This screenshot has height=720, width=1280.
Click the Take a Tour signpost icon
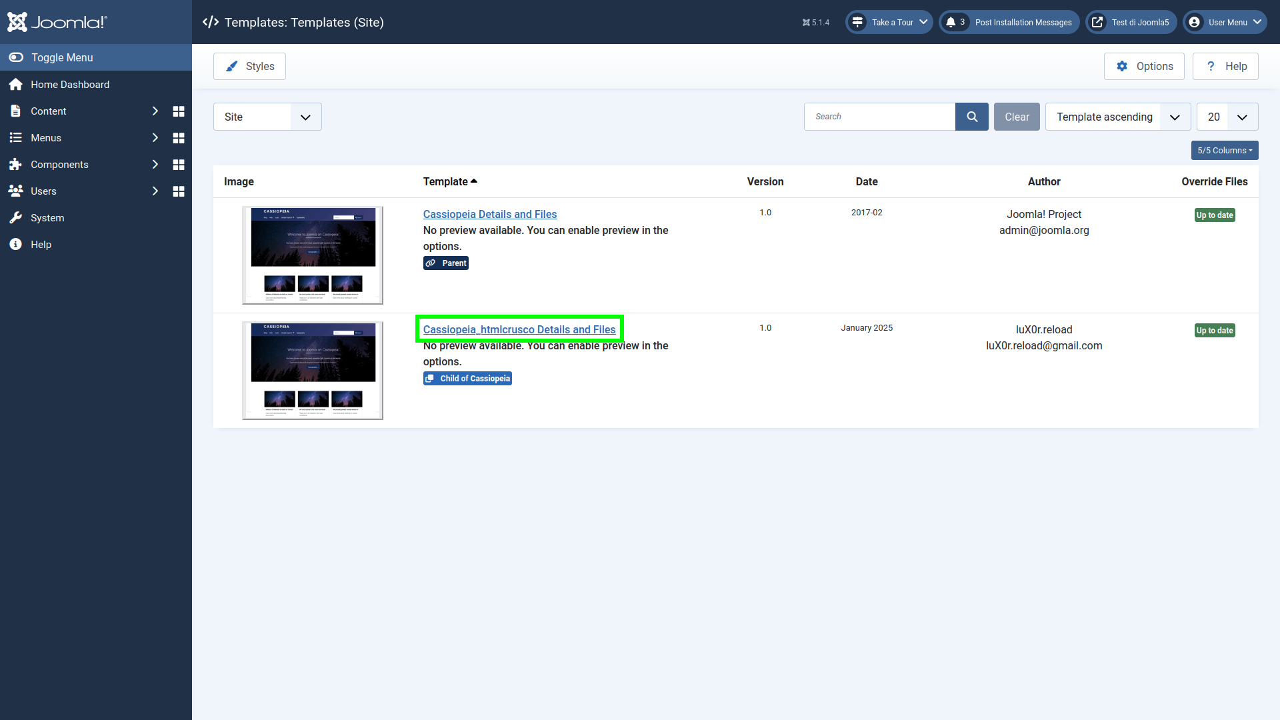(x=857, y=22)
